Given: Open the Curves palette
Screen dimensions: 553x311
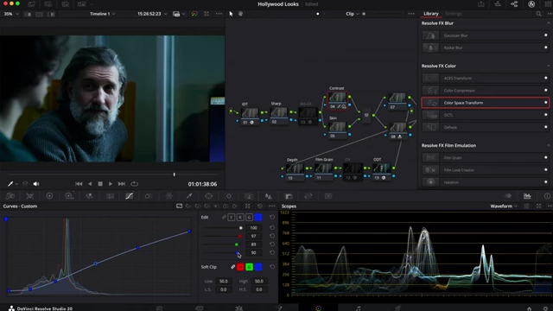Looking at the screenshot, I should (130, 196).
